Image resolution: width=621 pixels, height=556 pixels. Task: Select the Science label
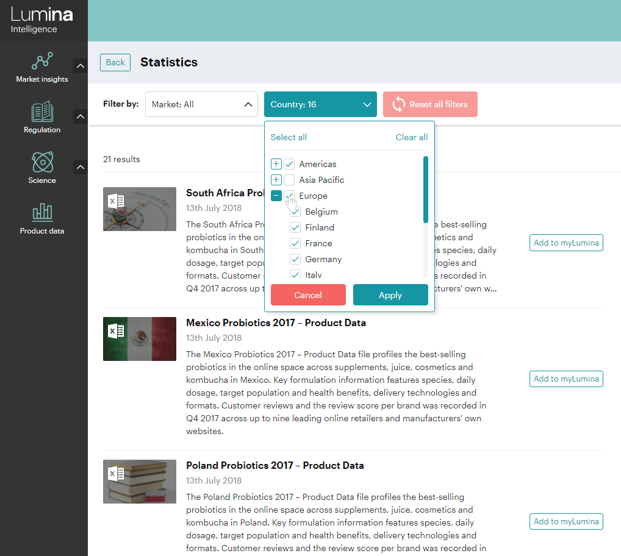pos(42,180)
